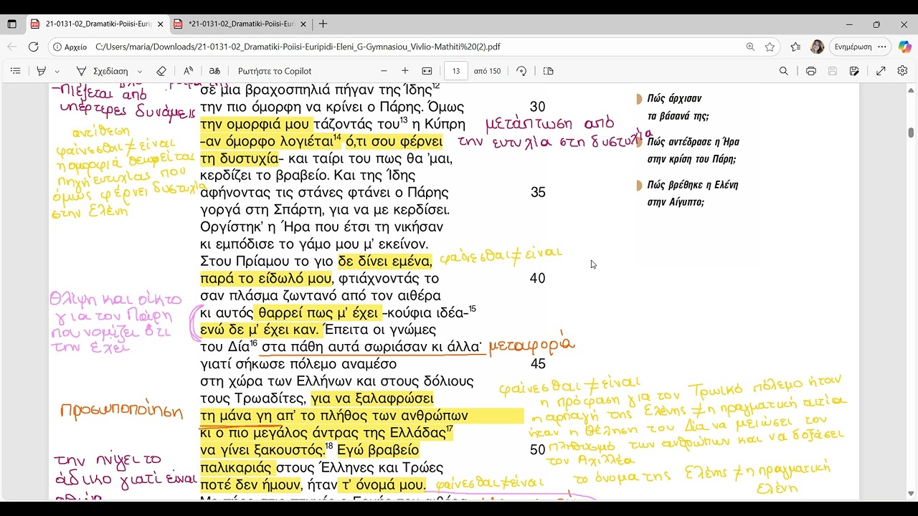Click the address bar file path
Viewport: 918px width, 516px height.
(298, 47)
